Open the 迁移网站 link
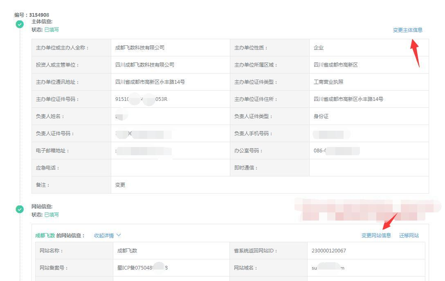Image resolution: width=445 pixels, height=281 pixels. pos(409,235)
